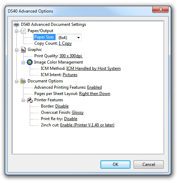Image resolution: width=177 pixels, height=183 pixels.
Task: Select the Print Quality label
Action: (46, 56)
